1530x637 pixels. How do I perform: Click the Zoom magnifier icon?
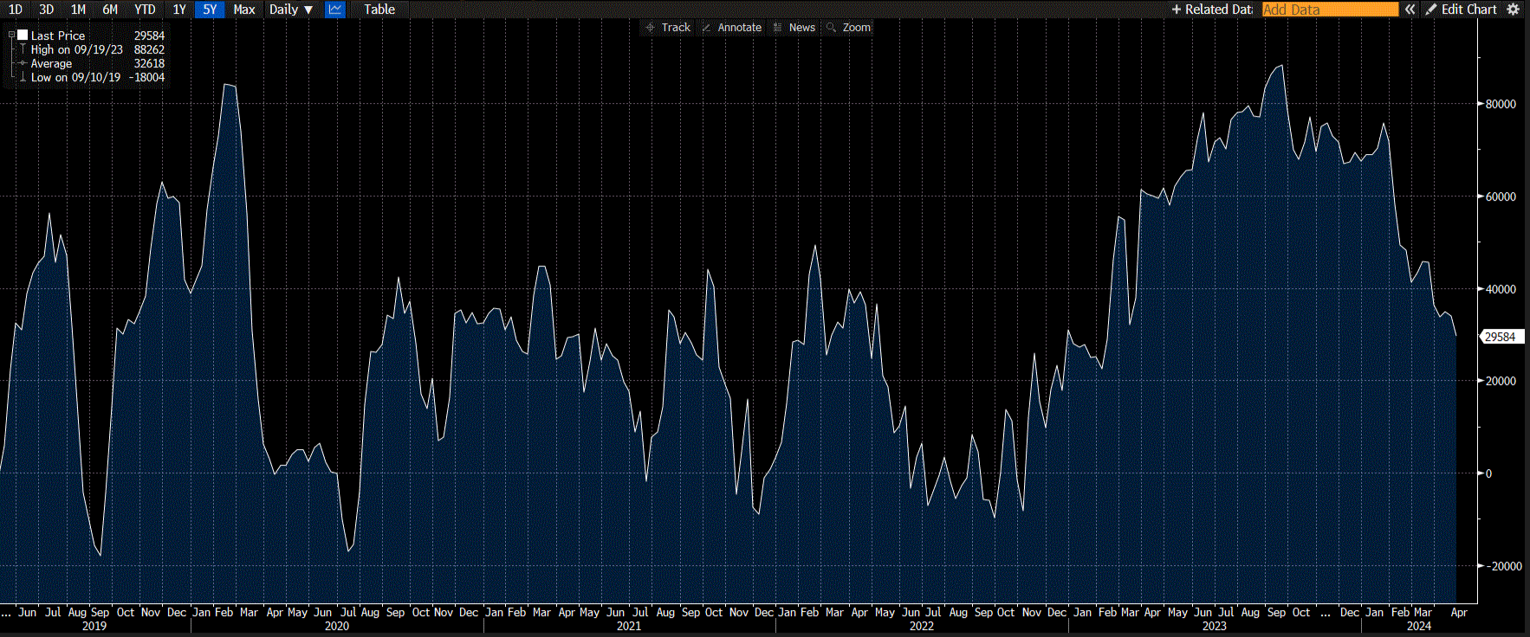pos(832,28)
